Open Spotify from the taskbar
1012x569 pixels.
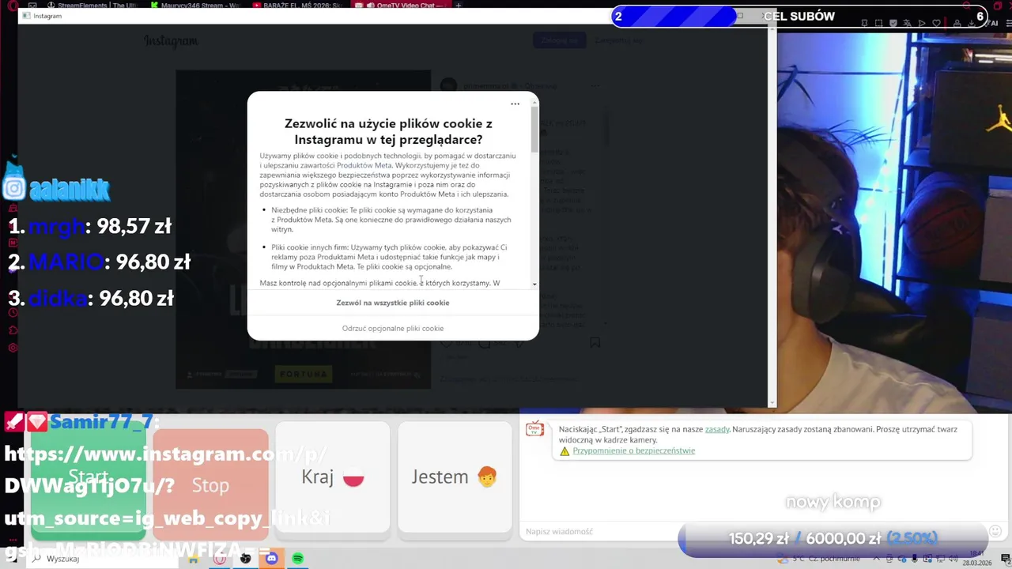click(298, 559)
